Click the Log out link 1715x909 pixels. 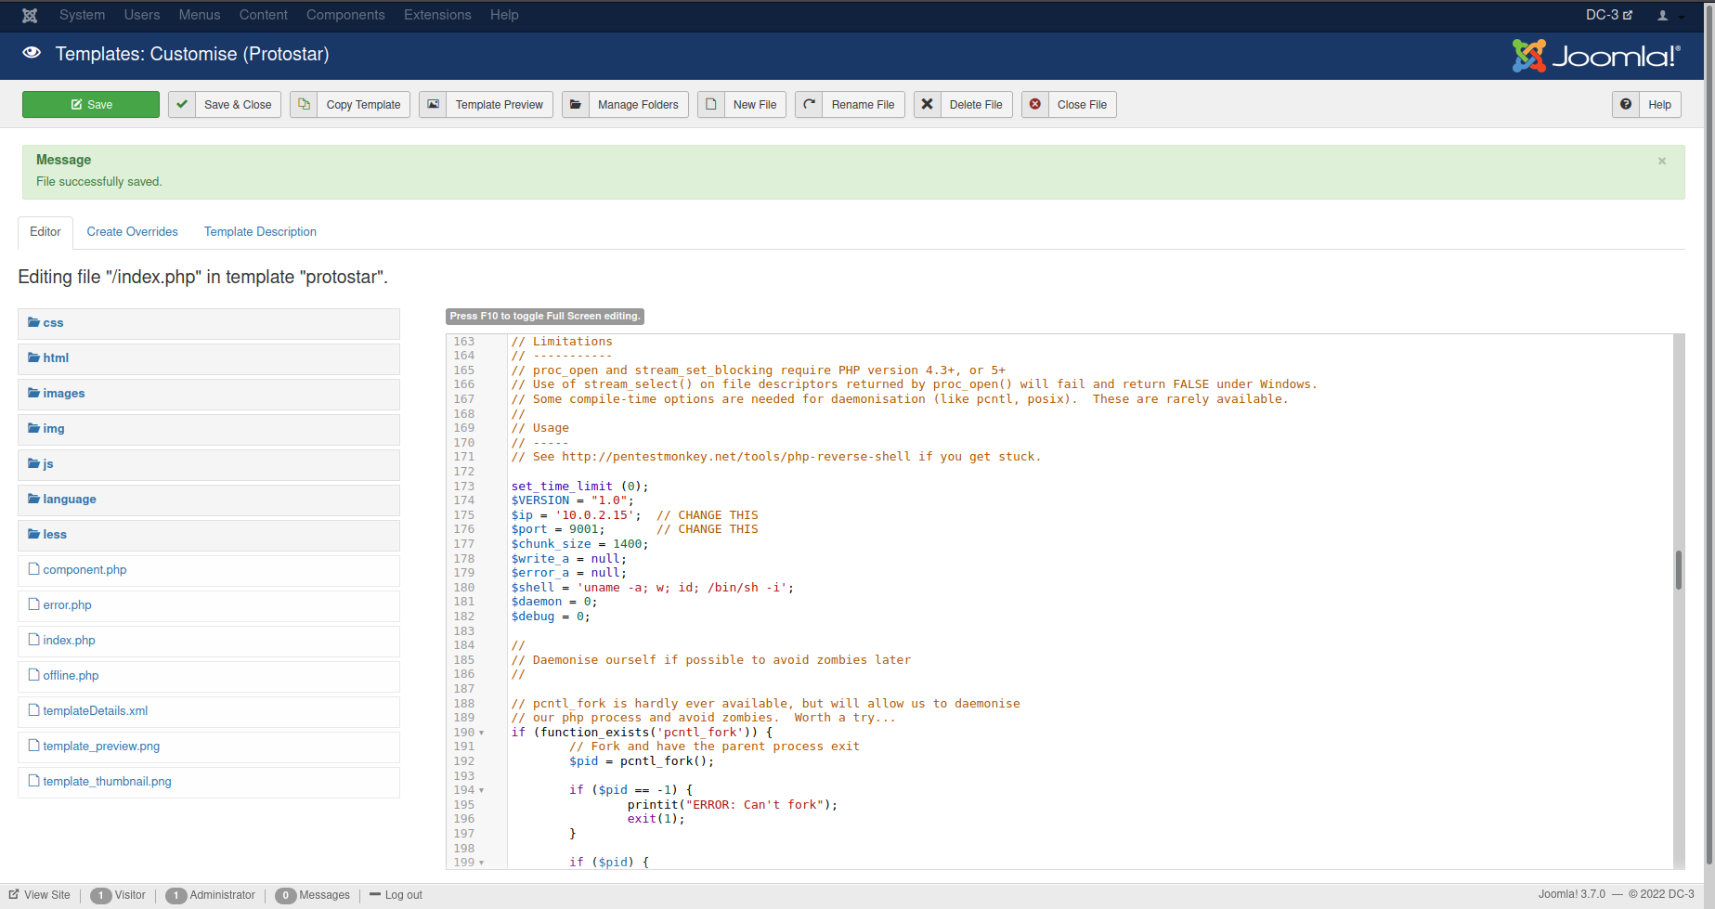pyautogui.click(x=396, y=895)
